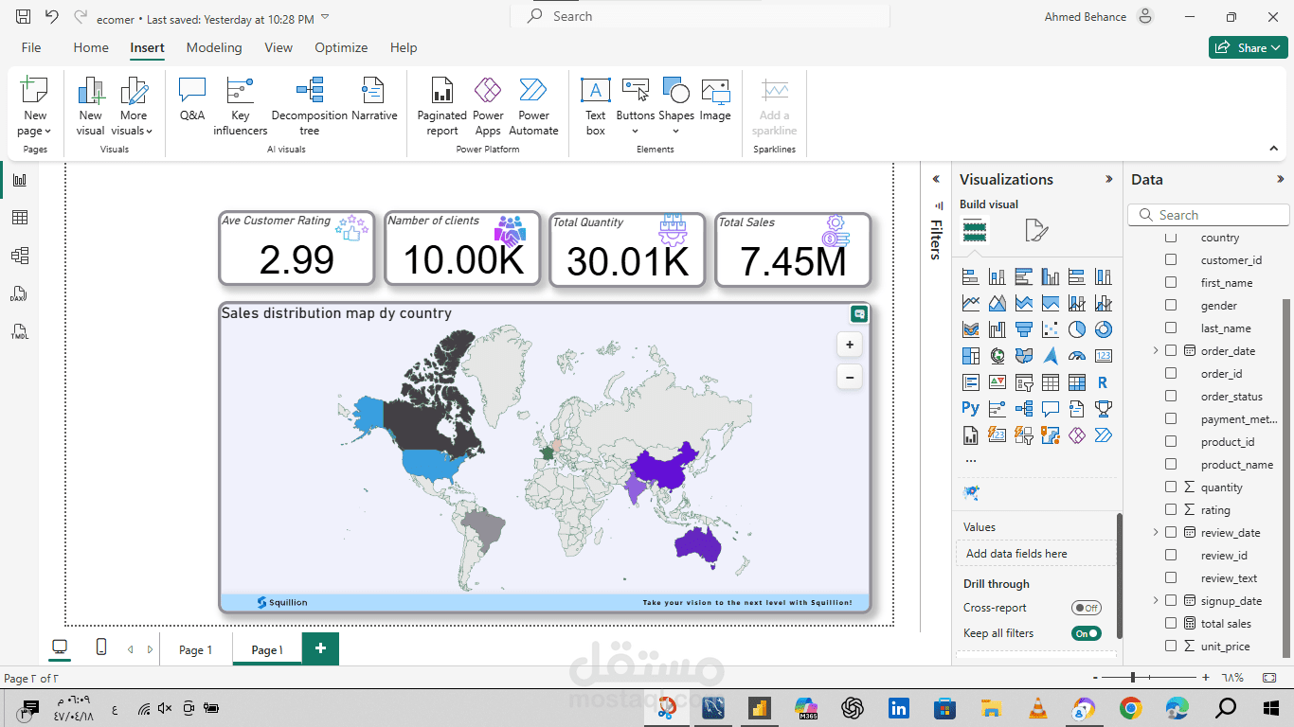Open the View ribbon tab

[x=279, y=47]
